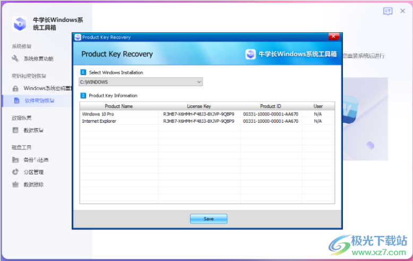
Task: Sort by Product Name column header
Action: 119,106
